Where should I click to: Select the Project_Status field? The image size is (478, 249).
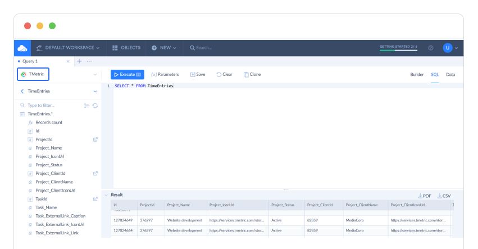point(49,165)
